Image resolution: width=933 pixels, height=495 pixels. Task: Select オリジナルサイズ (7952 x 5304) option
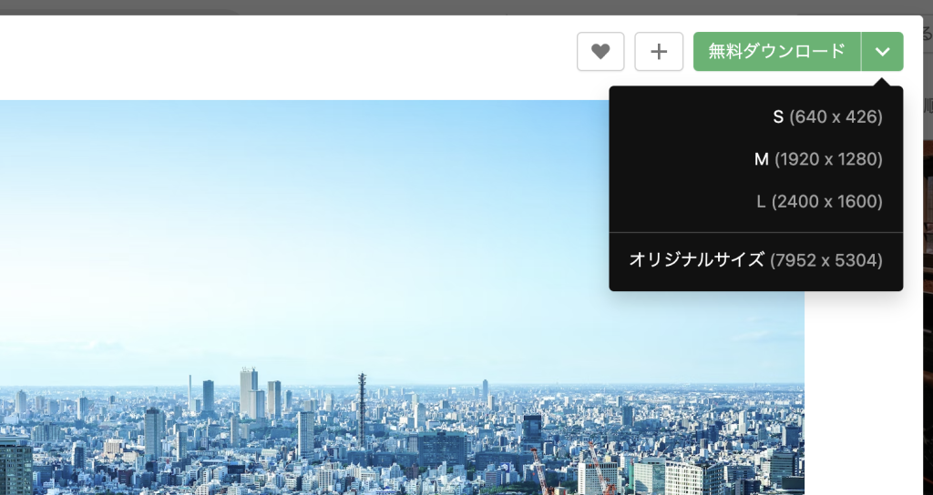tap(755, 259)
